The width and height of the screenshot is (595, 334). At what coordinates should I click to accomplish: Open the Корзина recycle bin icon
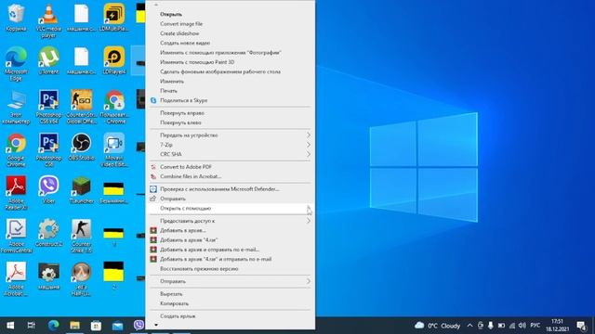click(16, 18)
